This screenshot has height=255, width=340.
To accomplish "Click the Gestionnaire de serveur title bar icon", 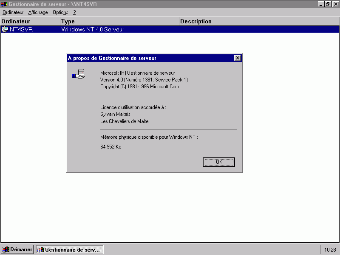I will [x=4, y=4].
